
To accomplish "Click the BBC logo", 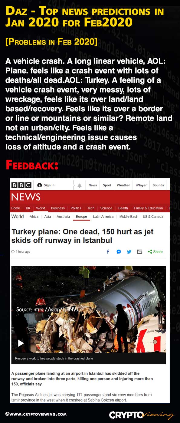I will (x=21, y=185).
